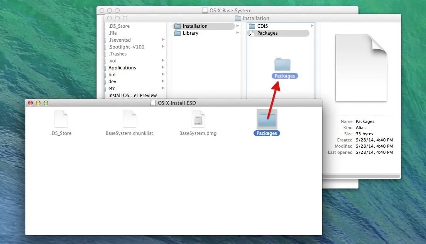
Task: Click the large document preview thumbnail
Action: [x=361, y=67]
